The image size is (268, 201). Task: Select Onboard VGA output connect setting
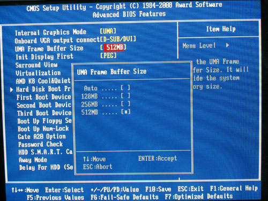(57, 40)
